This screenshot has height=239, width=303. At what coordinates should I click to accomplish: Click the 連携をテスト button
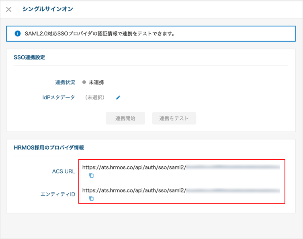174,118
